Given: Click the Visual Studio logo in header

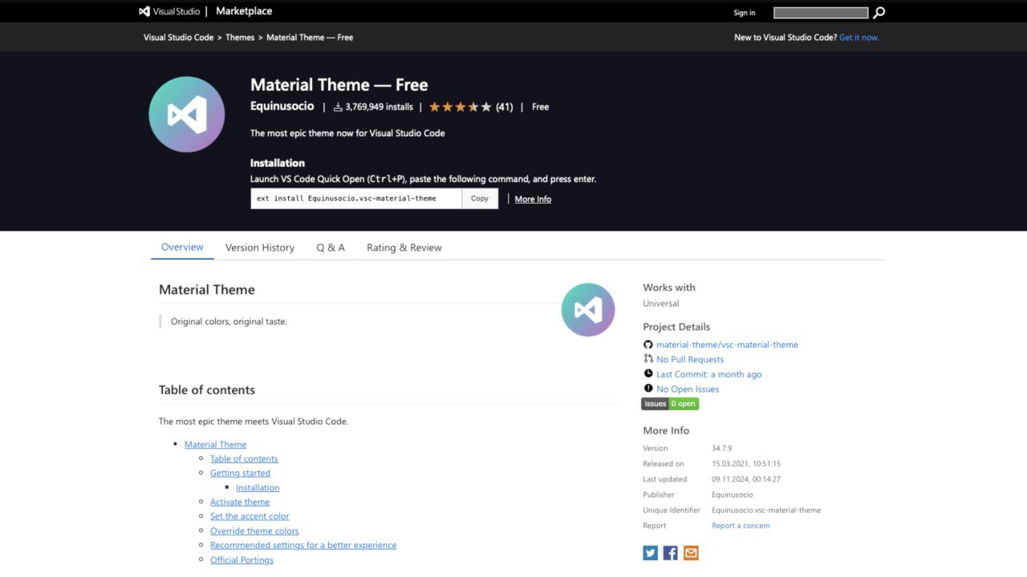Looking at the screenshot, I should click(169, 11).
